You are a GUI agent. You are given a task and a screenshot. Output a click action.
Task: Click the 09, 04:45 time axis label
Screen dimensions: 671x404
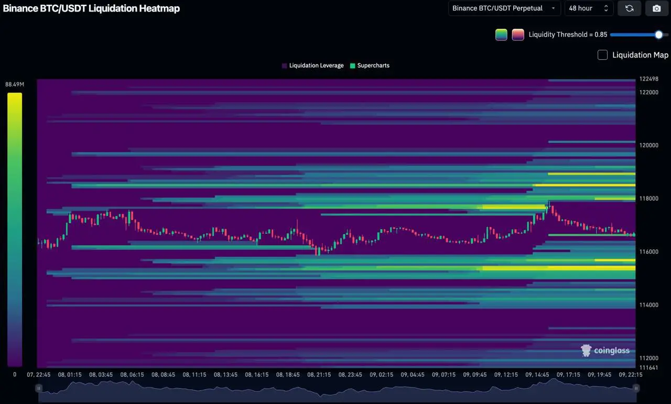[413, 375]
